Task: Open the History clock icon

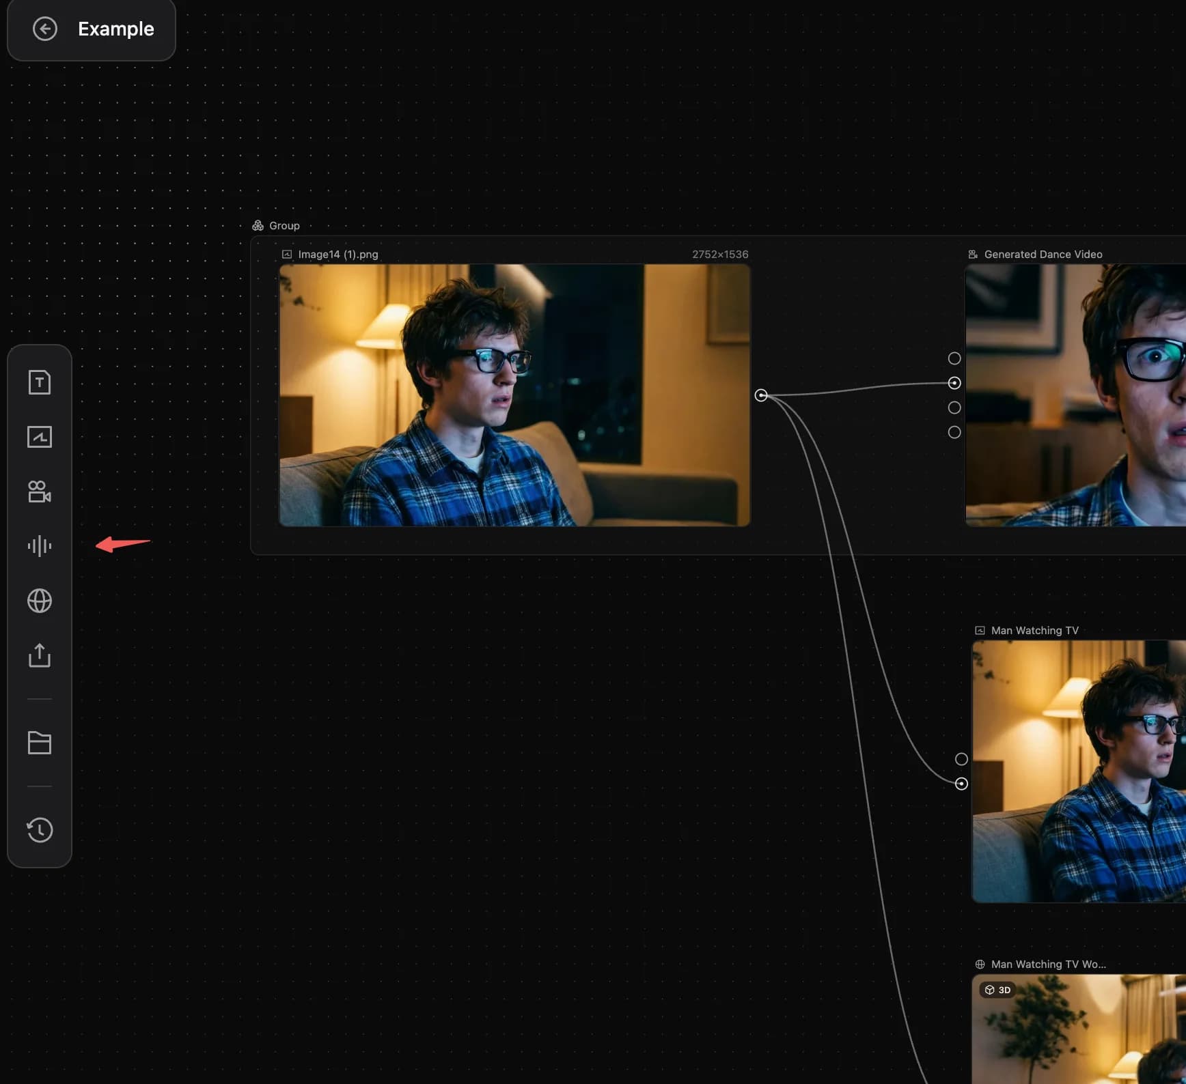Action: click(40, 830)
